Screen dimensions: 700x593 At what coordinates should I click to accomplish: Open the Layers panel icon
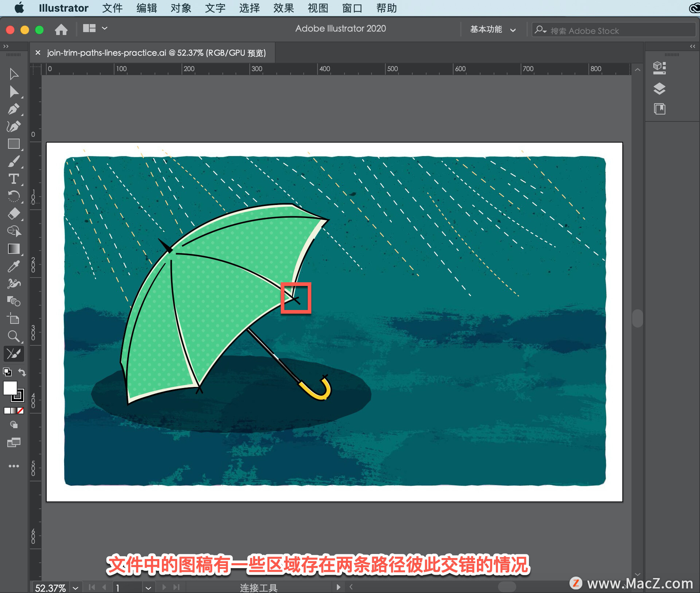tap(660, 89)
